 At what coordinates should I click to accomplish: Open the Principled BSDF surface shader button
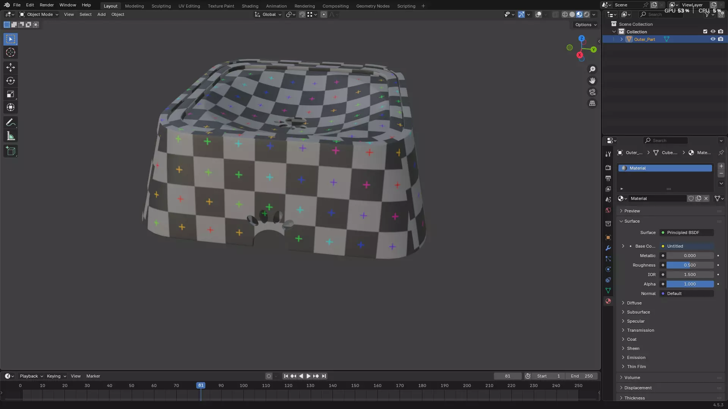(687, 233)
